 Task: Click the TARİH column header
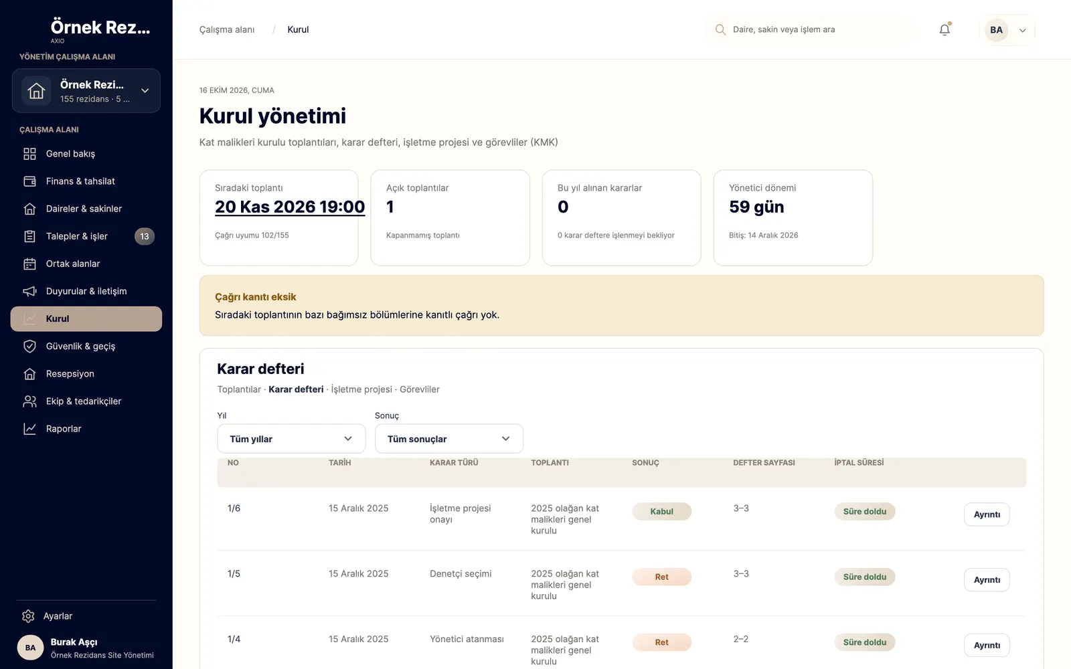340,463
